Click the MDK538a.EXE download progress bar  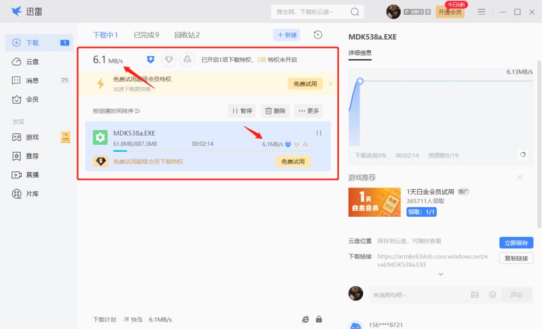point(211,151)
